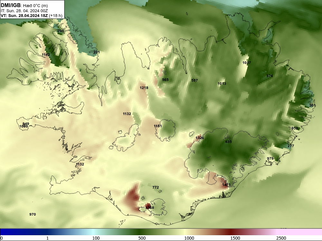Click the 'DMI/IGB: Hæð 0°C (m)' title text
322x241 pixels.
[x=24, y=5]
